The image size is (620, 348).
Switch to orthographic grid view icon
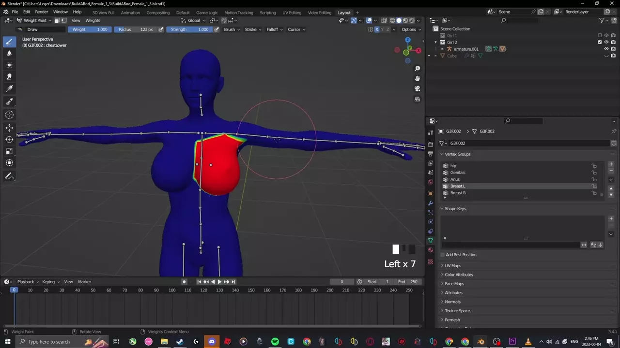(x=417, y=99)
